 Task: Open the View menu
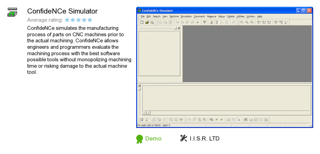[x=165, y=17]
